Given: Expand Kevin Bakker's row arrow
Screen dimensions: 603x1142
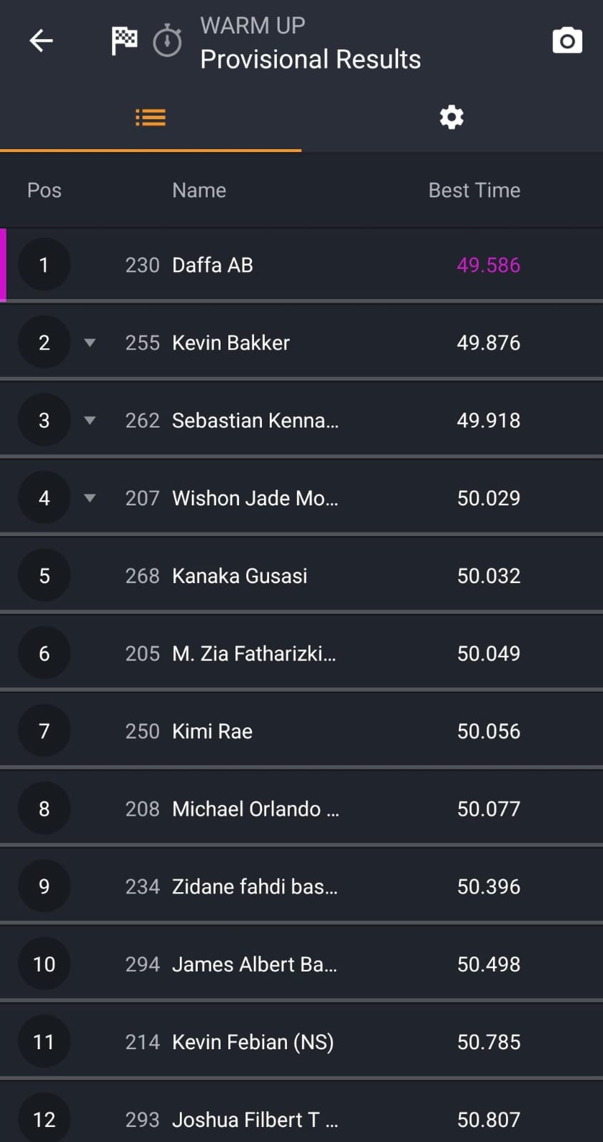Looking at the screenshot, I should click(x=90, y=343).
